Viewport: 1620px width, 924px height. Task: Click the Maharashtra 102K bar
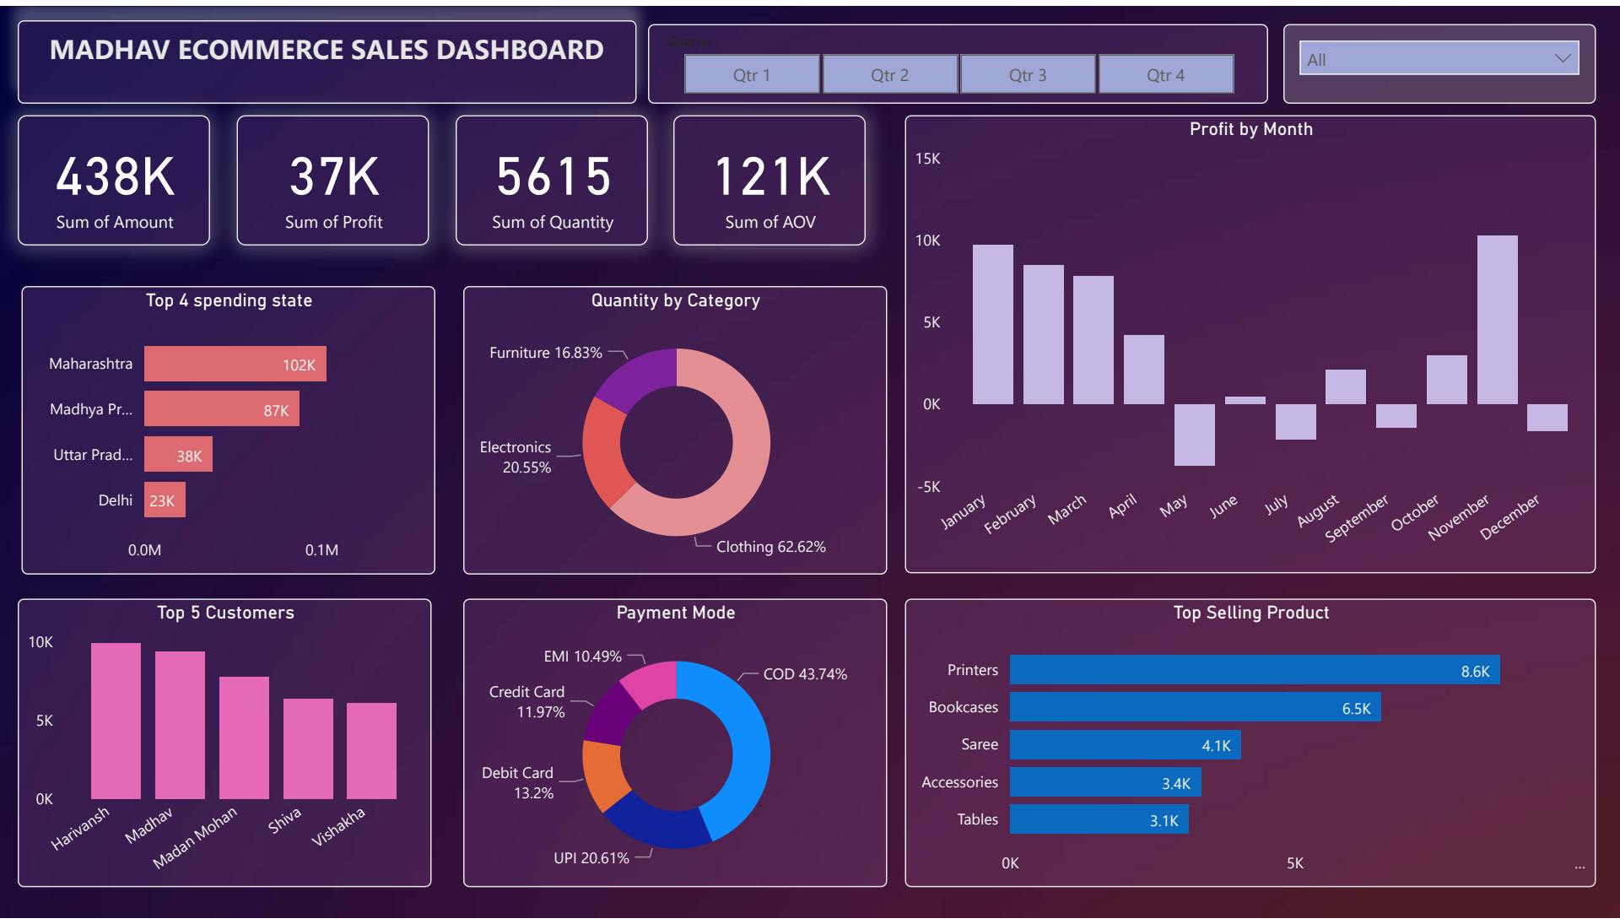tap(234, 364)
